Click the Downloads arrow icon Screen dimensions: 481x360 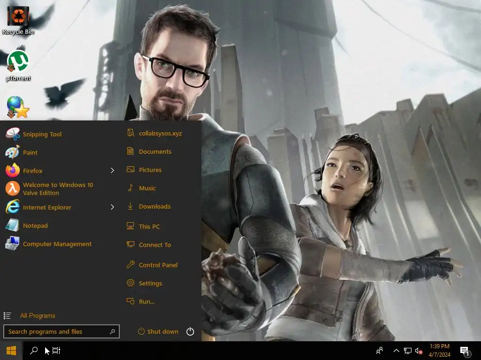[131, 206]
